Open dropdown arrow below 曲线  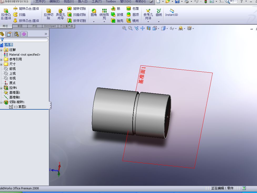click(x=159, y=22)
